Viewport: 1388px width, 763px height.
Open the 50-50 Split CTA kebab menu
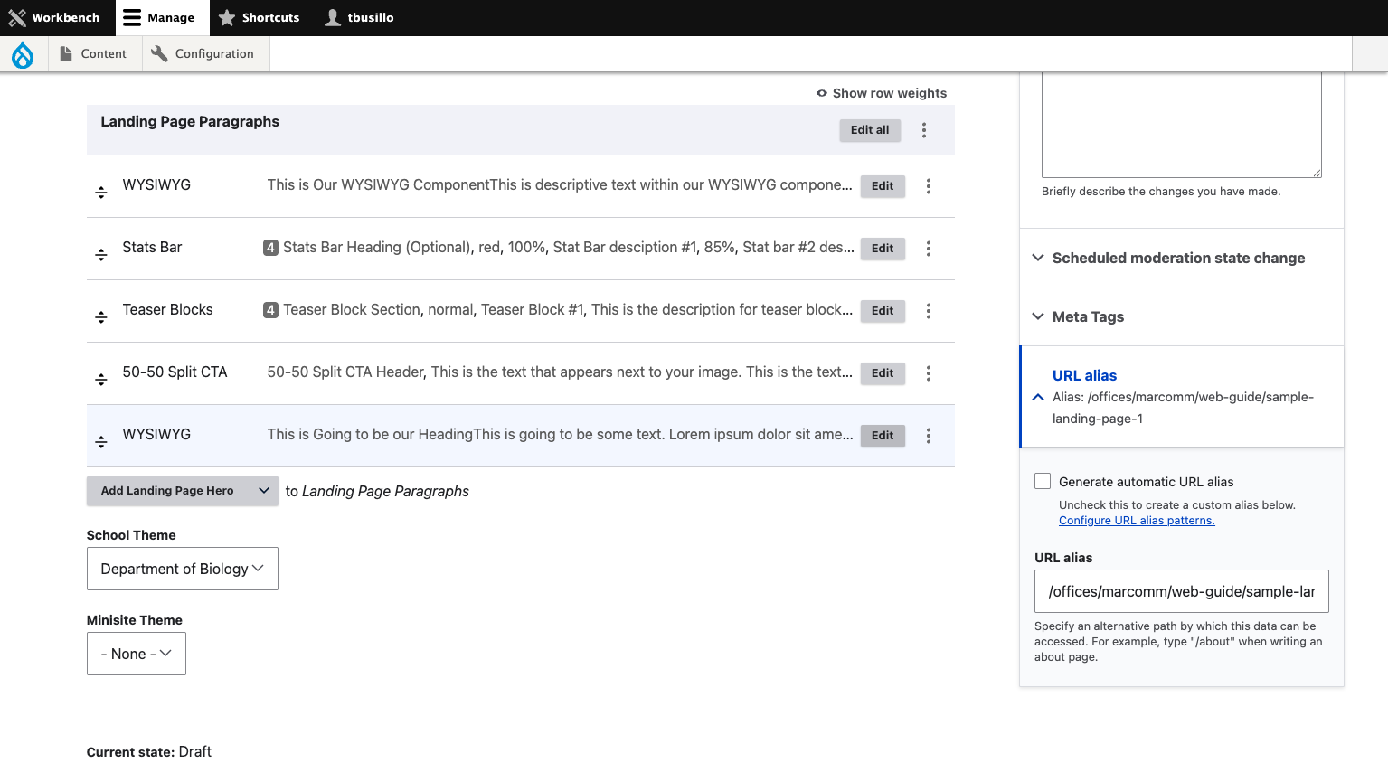(929, 373)
